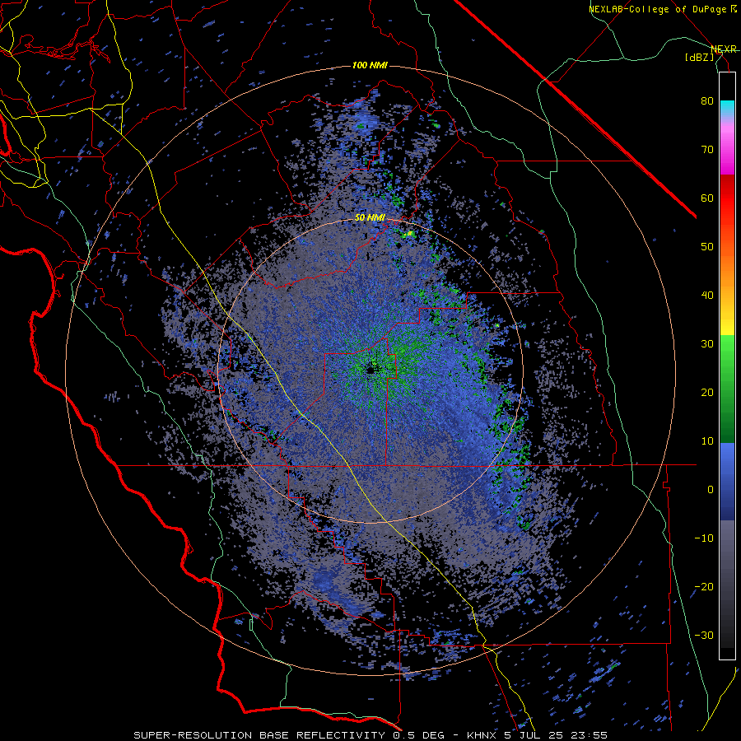
Task: Click the 30 value on dBZ scale
Action: click(x=707, y=343)
